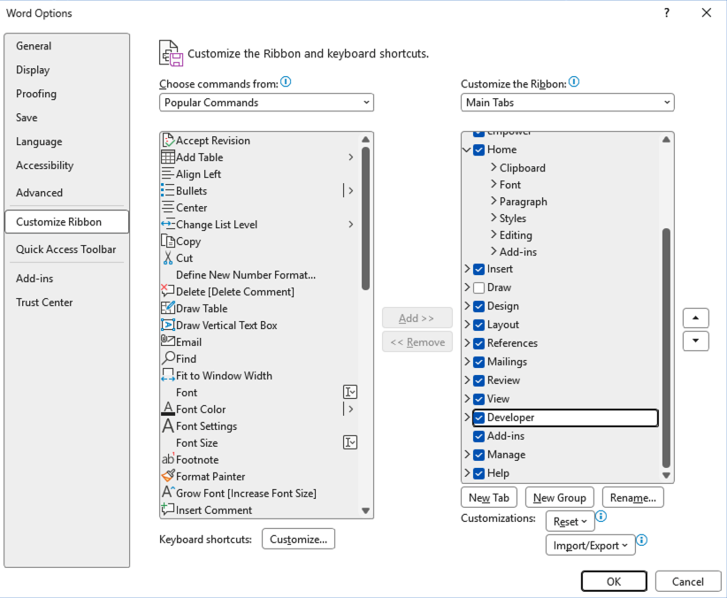Viewport: 727px width, 598px height.
Task: Confirm with the OK button
Action: 614,581
